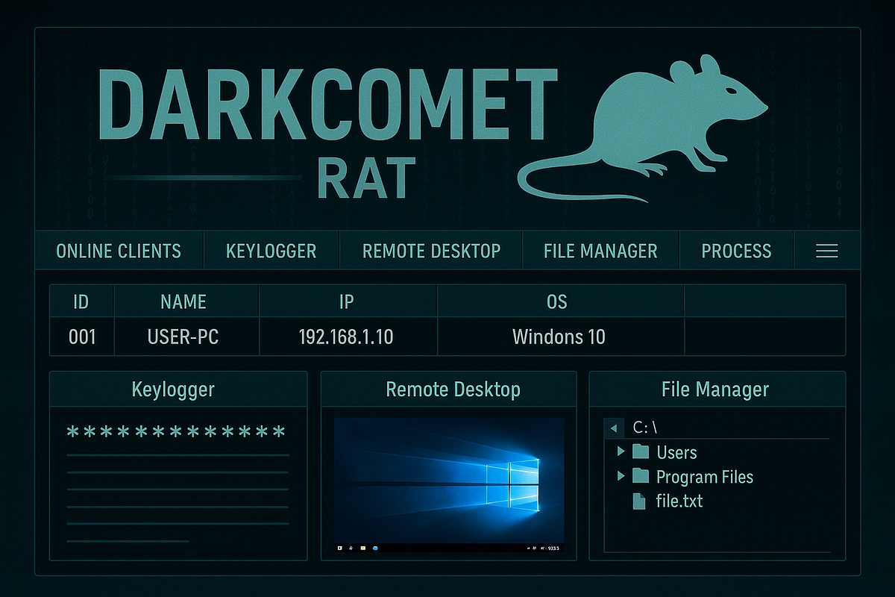This screenshot has height=597, width=895.
Task: Click the hamburger menu icon
Action: click(826, 251)
